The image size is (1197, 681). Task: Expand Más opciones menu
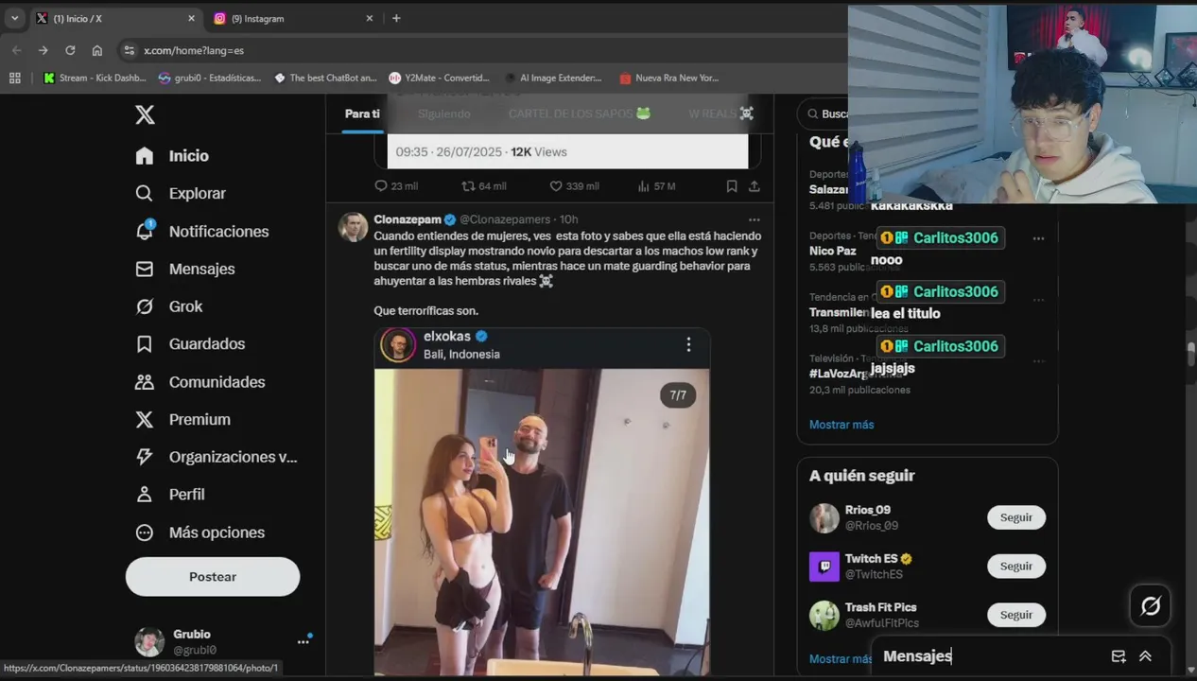200,533
